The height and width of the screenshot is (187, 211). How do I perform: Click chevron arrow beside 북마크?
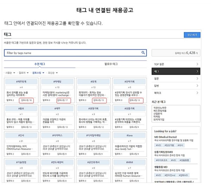[x=197, y=93]
